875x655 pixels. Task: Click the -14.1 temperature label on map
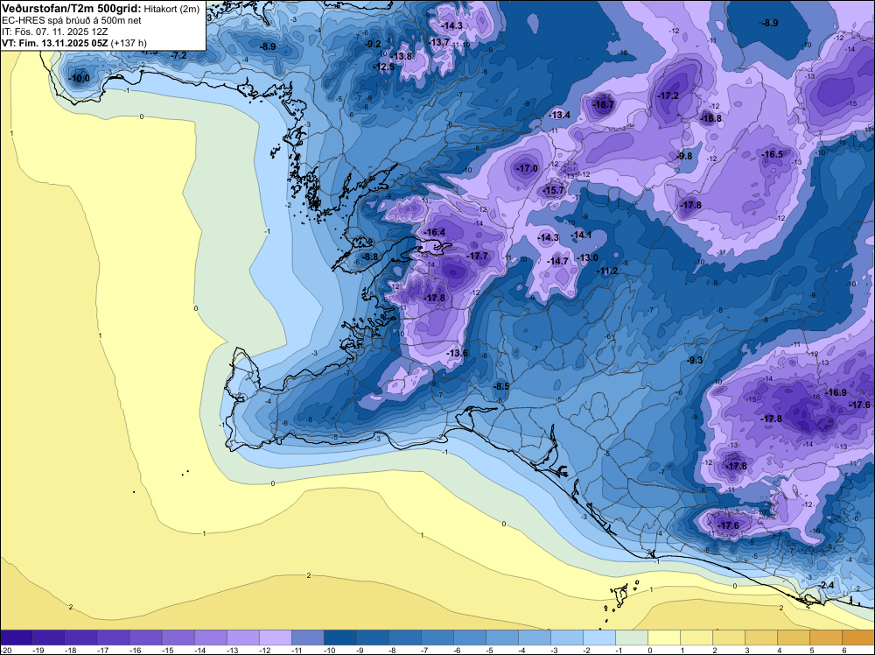pos(581,235)
